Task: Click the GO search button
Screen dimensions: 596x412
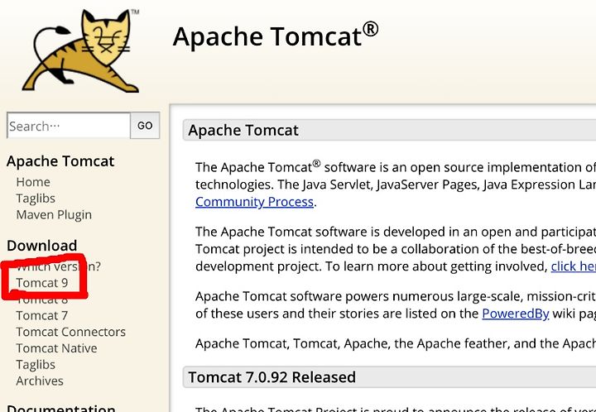Action: [x=145, y=125]
